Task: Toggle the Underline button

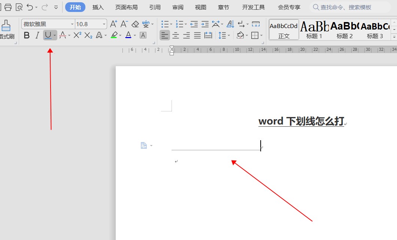Action: click(48, 35)
